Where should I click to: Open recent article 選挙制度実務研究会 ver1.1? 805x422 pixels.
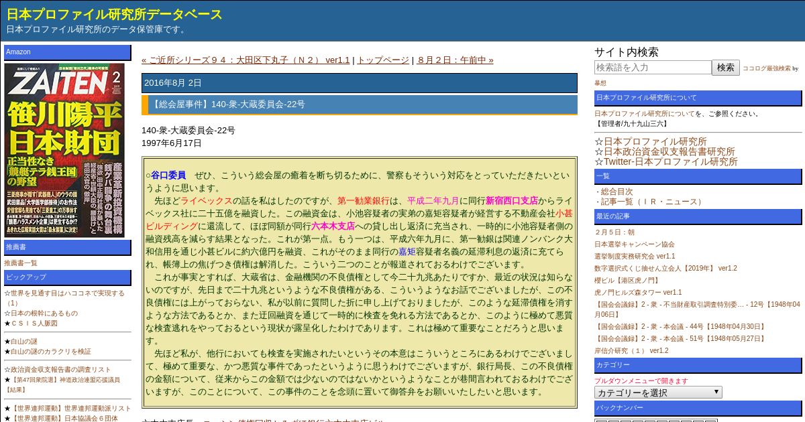635,257
